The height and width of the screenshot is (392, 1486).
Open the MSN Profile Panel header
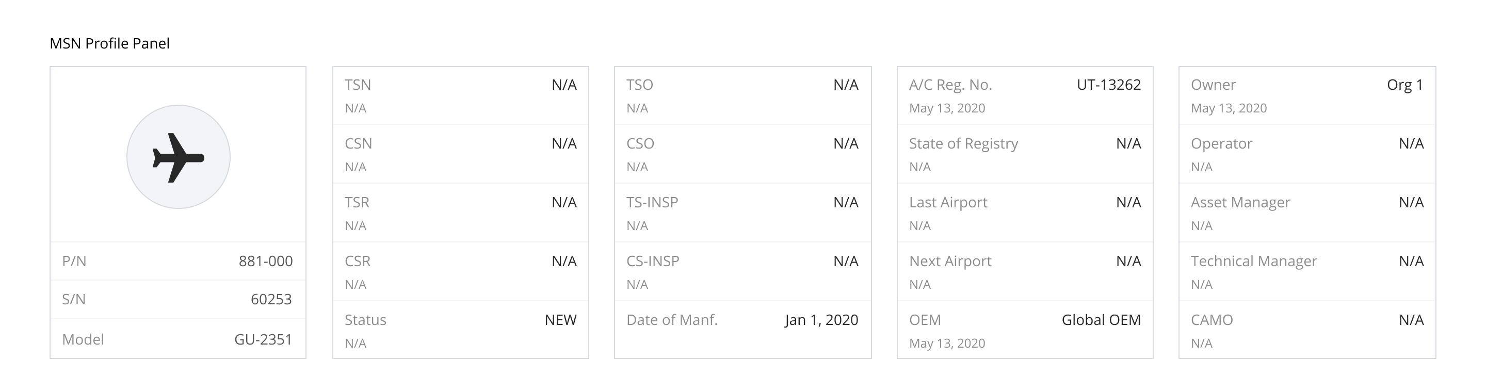pyautogui.click(x=110, y=42)
